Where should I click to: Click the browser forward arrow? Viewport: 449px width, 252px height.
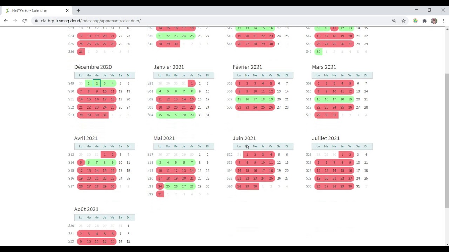(15, 21)
